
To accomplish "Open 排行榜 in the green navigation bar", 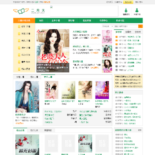I will pos(71,21).
